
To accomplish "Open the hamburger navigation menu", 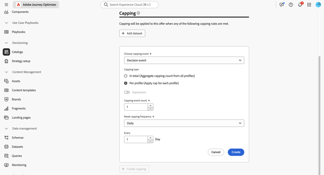I will pyautogui.click(x=6, y=5).
